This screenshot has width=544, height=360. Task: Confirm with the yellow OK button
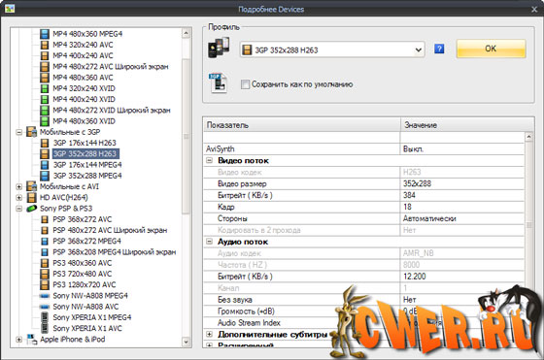[491, 49]
